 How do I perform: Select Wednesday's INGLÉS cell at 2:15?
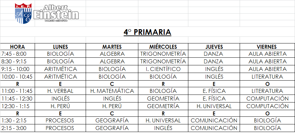pyautogui.click(x=163, y=128)
